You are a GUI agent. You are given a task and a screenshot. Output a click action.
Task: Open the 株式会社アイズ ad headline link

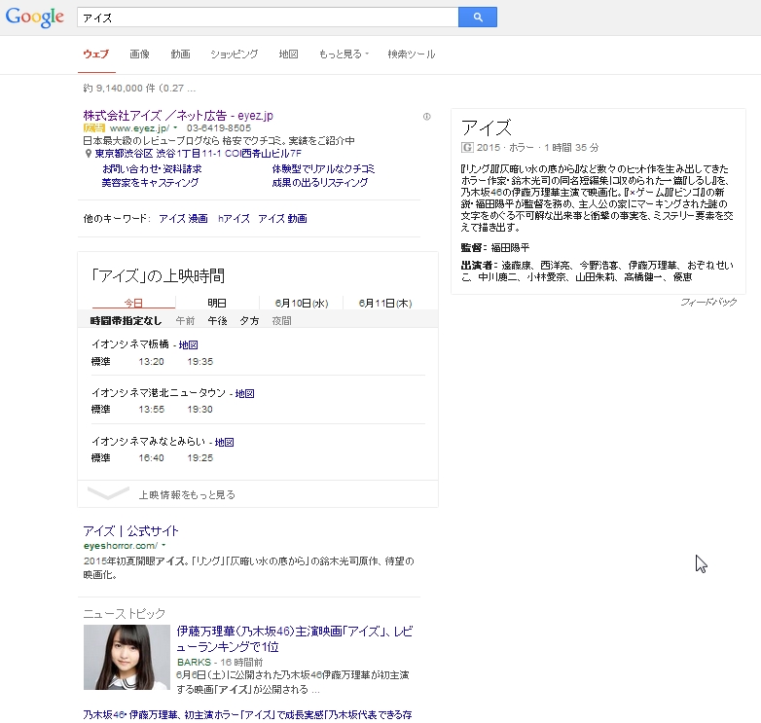(178, 116)
